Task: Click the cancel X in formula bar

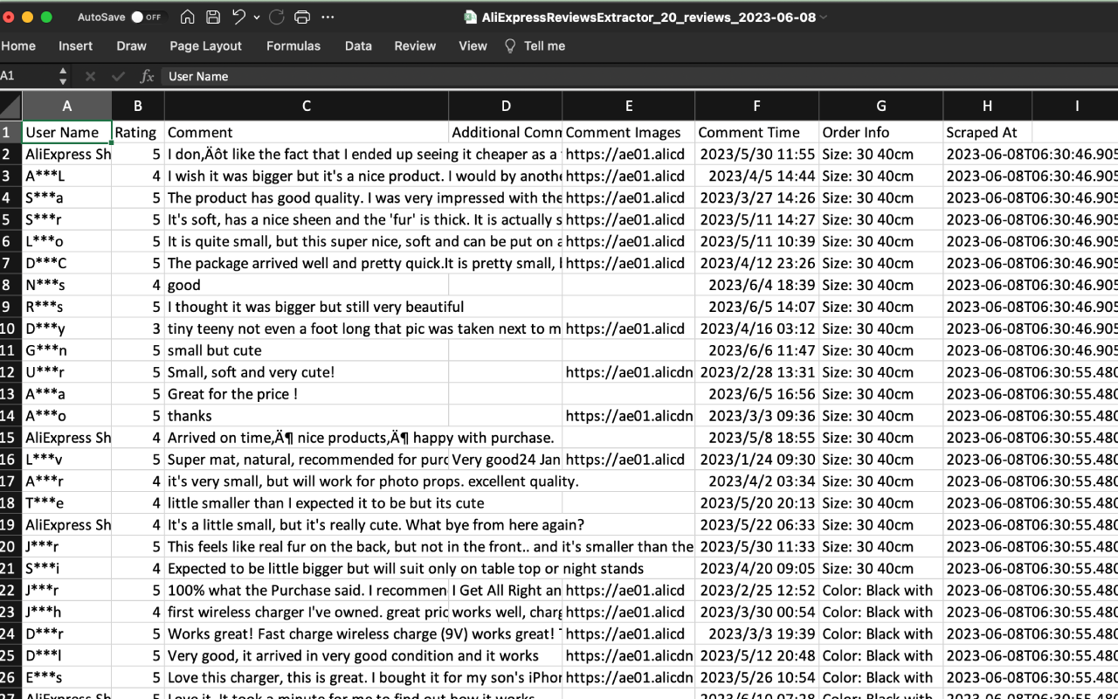Action: pos(90,77)
